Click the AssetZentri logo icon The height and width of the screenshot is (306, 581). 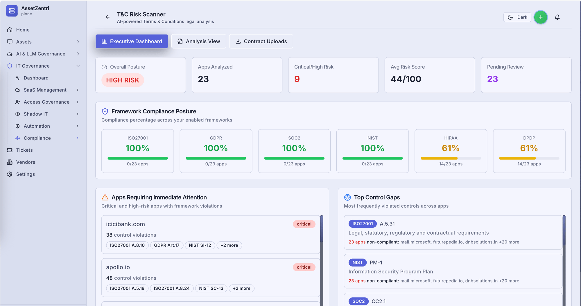click(x=12, y=11)
